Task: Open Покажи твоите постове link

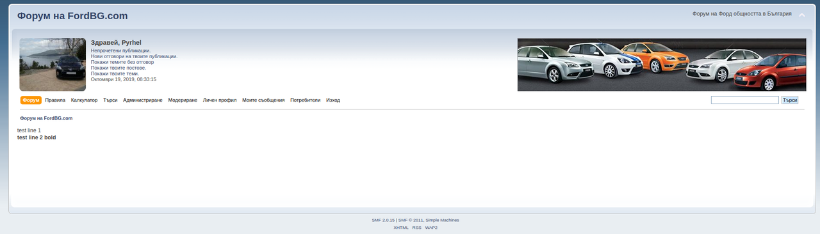Action: pyautogui.click(x=119, y=68)
